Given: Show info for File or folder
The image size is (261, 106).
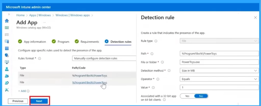Looking at the screenshot, I should [162, 62].
